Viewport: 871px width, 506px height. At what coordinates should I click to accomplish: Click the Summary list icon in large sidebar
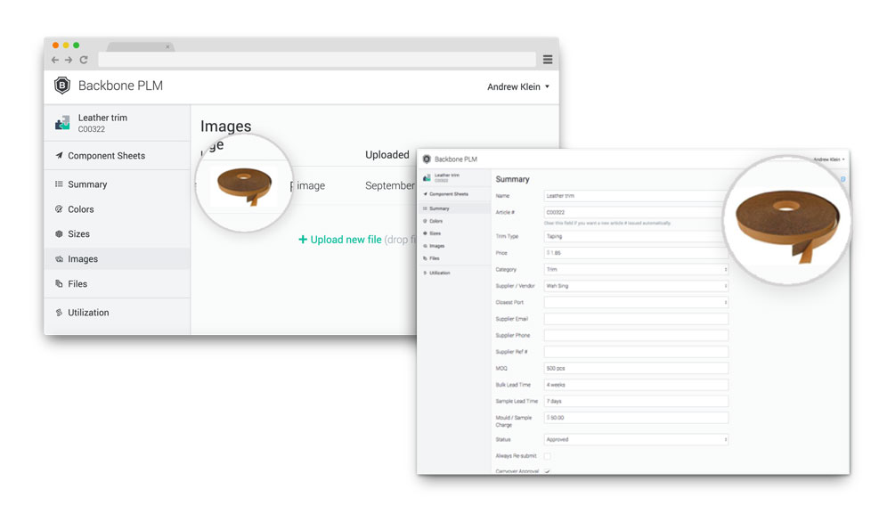click(59, 184)
